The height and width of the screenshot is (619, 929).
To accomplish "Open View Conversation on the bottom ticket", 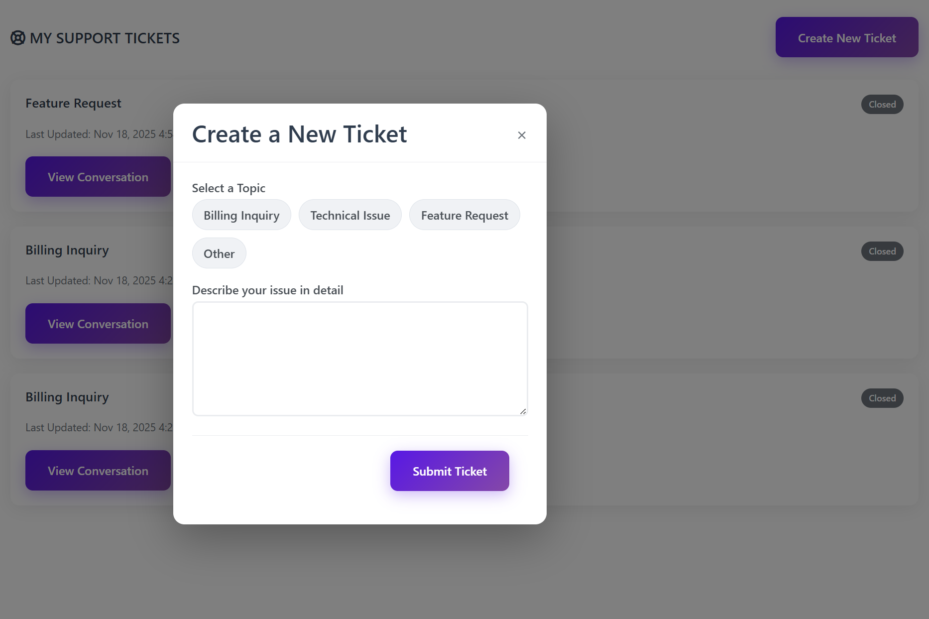I will 98,471.
